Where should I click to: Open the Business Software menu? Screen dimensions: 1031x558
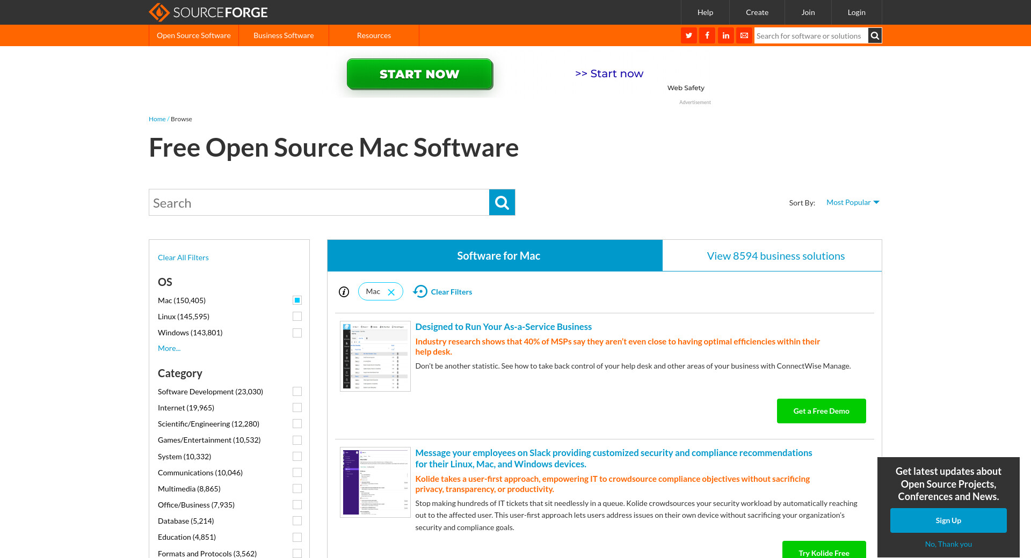(x=284, y=35)
